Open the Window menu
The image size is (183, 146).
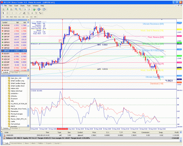[x=35, y=6]
